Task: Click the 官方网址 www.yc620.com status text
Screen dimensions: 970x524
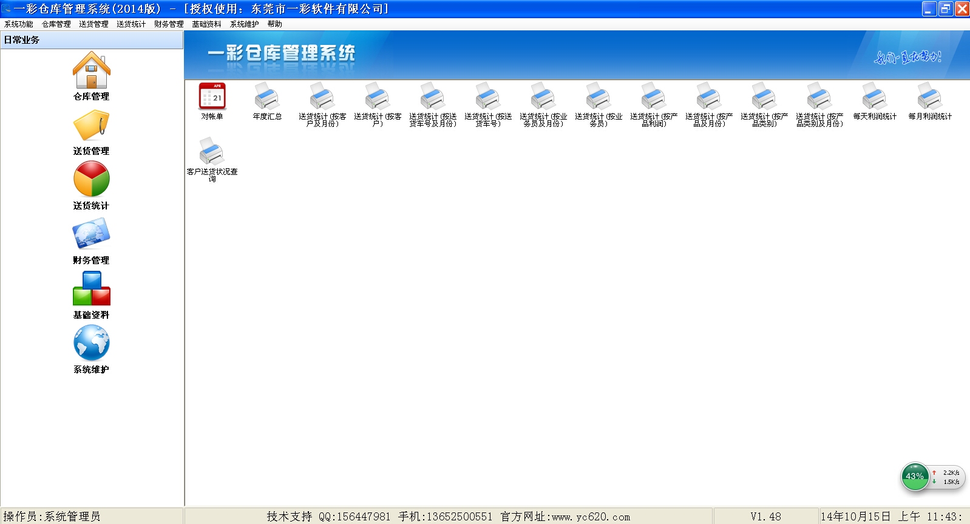Action: click(565, 517)
